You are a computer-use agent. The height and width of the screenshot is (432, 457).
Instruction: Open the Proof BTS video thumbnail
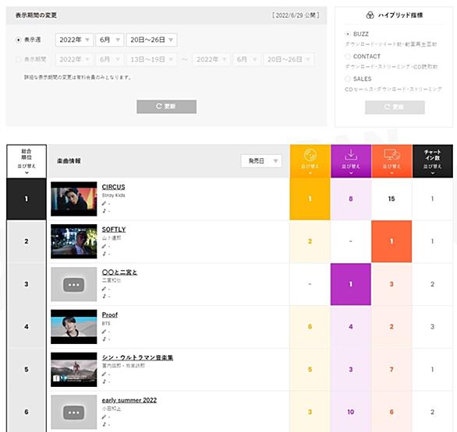(x=74, y=327)
